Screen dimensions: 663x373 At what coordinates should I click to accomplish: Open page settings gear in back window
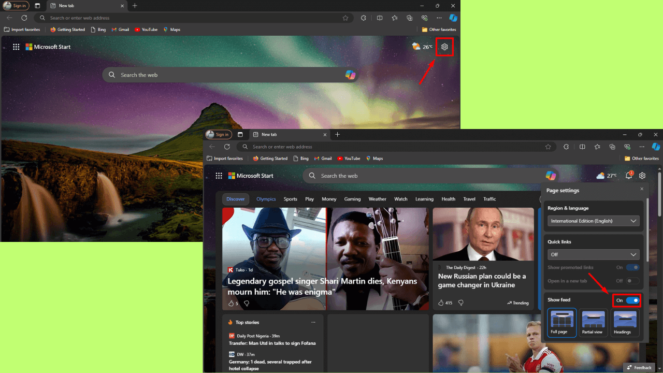[444, 47]
